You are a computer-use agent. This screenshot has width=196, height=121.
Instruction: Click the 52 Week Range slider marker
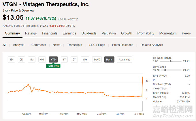171,61
